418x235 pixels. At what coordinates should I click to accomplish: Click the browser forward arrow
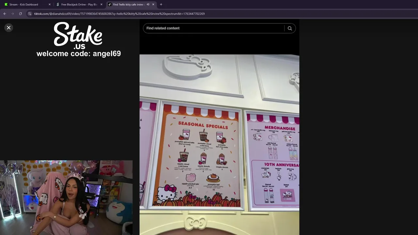point(12,14)
